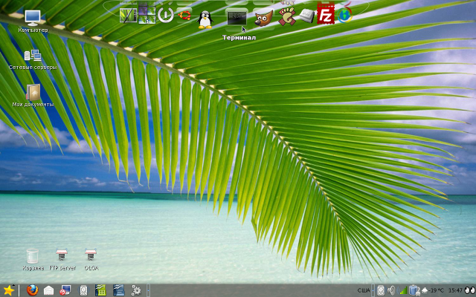Launch Firefox from the bottom panel

pos(31,290)
